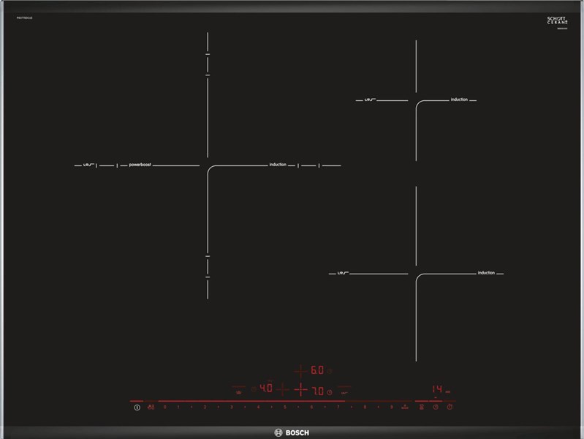The width and height of the screenshot is (584, 439).
Task: Tap the BOSCH logo on the front trim
Action: pyautogui.click(x=292, y=432)
